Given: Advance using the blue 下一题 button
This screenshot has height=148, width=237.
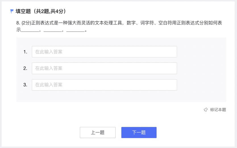Looking at the screenshot, I should [139, 132].
